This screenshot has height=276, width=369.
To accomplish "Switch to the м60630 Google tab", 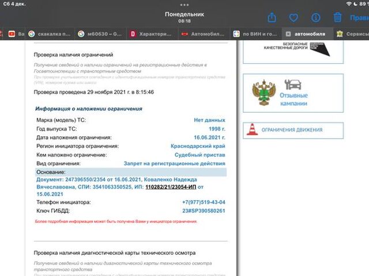I will [x=101, y=34].
